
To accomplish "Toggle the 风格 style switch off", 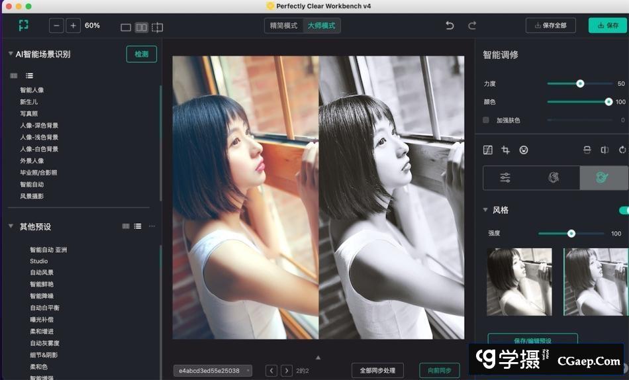I will coord(623,211).
